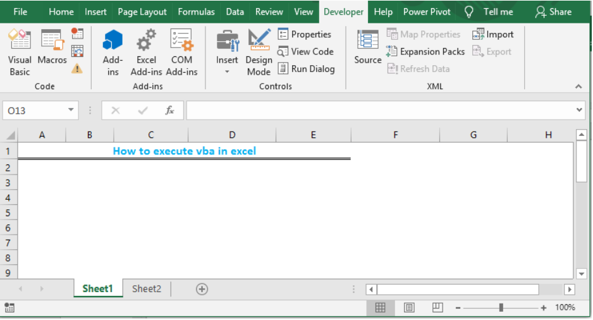Click horizontal scrollbar left arrow
This screenshot has width=593, height=320.
(371, 290)
